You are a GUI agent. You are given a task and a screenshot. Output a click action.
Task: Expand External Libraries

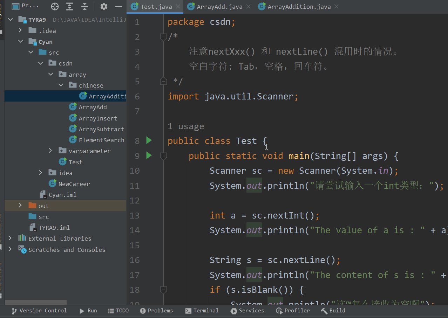click(x=10, y=238)
